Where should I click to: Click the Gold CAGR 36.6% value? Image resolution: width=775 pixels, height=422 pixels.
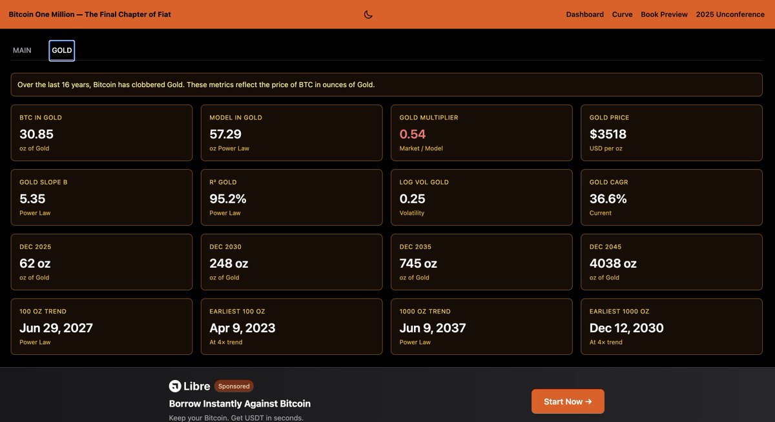(608, 199)
